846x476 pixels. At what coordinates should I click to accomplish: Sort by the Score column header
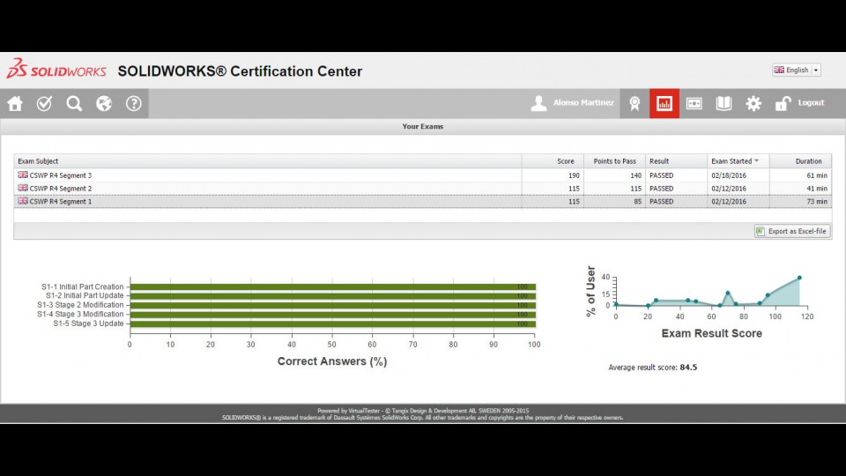pos(553,161)
